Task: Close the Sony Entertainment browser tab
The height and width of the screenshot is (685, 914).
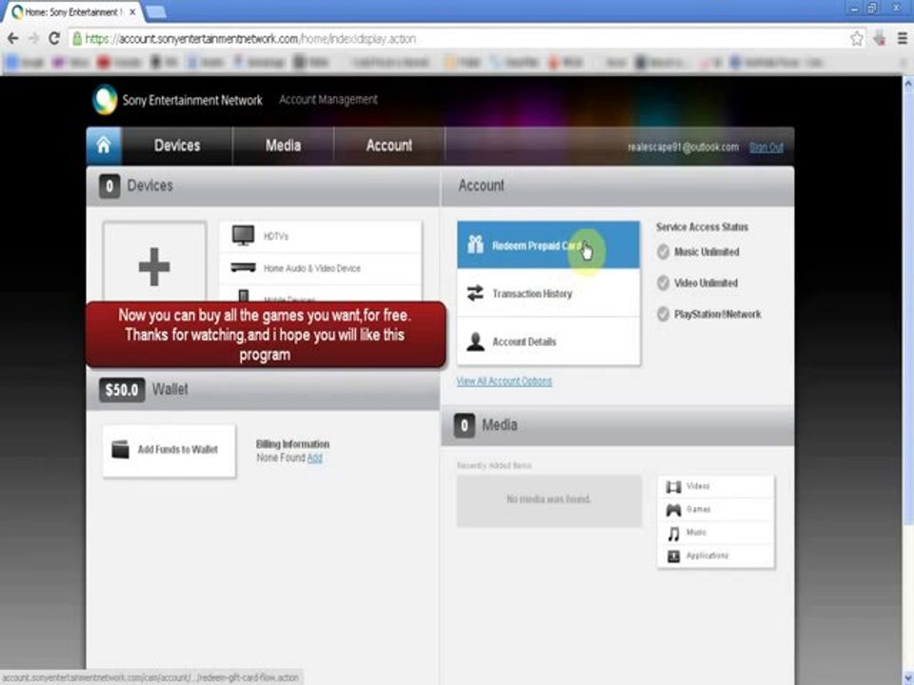Action: pyautogui.click(x=132, y=11)
